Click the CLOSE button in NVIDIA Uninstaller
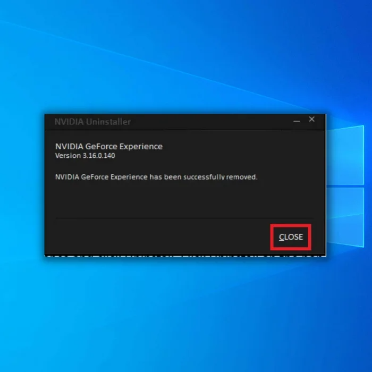The image size is (372, 372). tap(291, 237)
